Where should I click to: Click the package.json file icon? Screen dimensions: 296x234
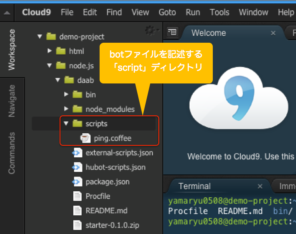click(77, 182)
